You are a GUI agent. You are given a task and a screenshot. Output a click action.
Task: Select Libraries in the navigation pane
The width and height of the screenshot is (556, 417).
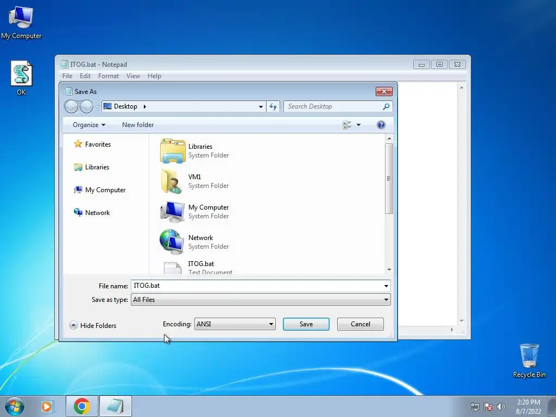click(x=92, y=167)
